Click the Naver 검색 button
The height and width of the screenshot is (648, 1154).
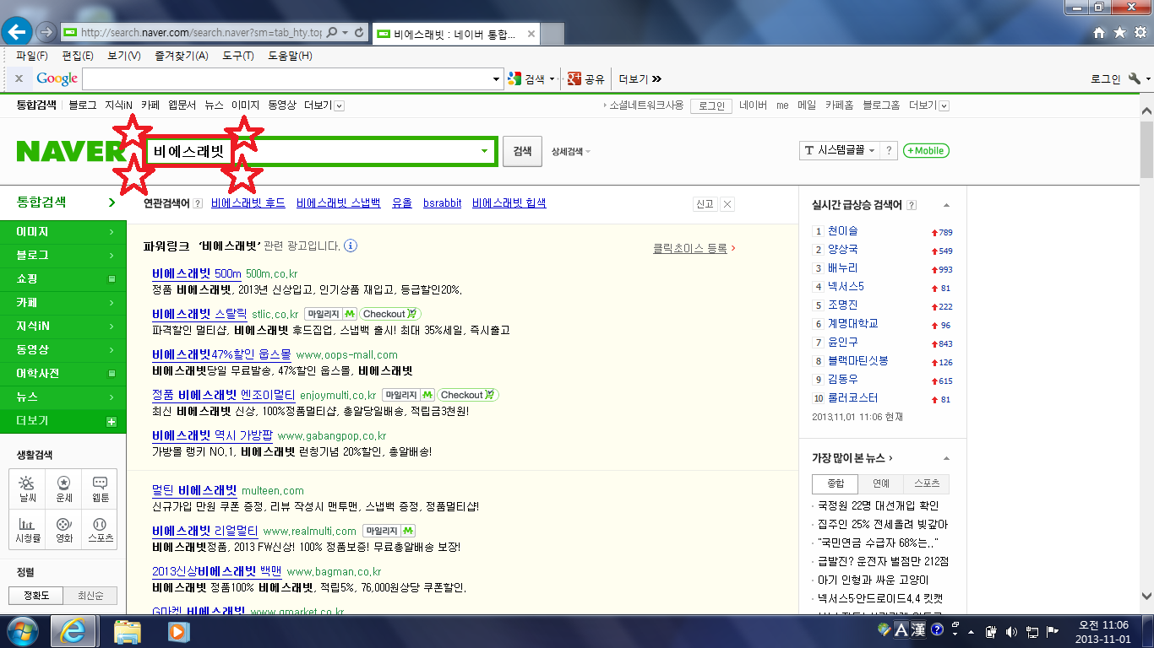pyautogui.click(x=522, y=151)
